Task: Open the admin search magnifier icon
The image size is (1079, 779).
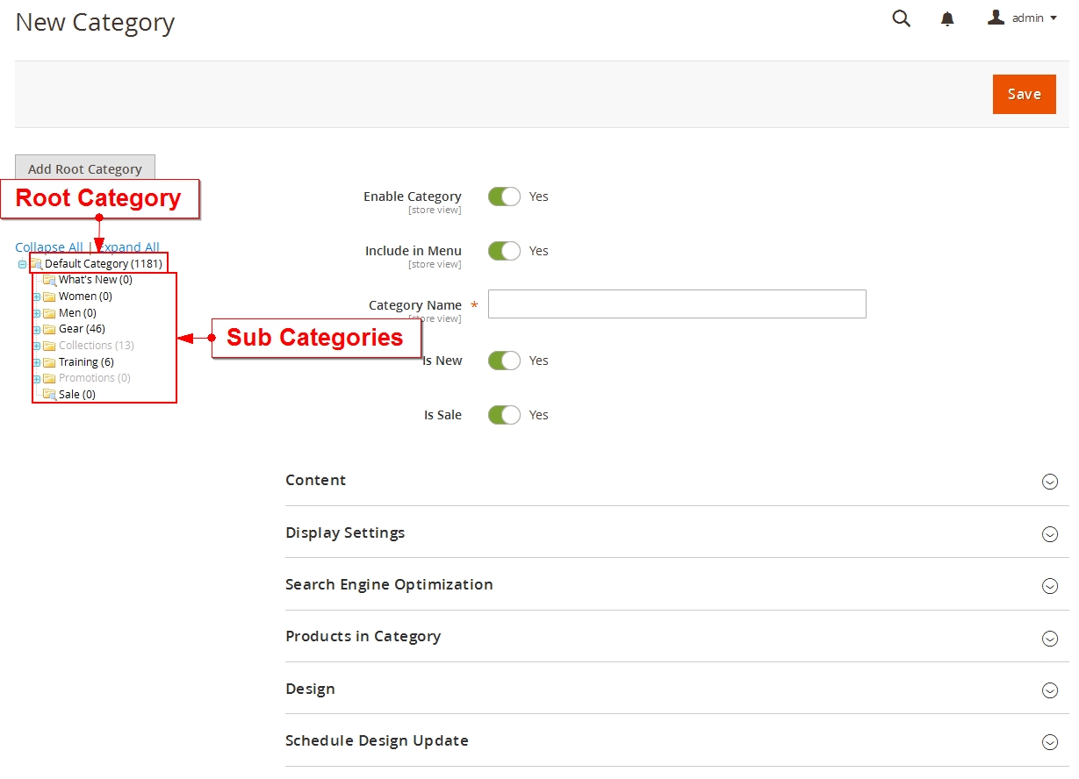Action: [x=901, y=18]
